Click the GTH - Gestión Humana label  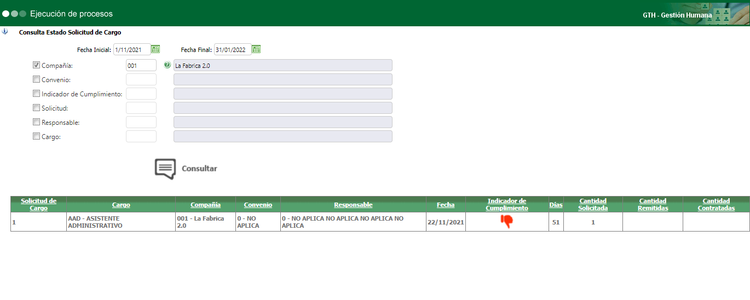677,15
